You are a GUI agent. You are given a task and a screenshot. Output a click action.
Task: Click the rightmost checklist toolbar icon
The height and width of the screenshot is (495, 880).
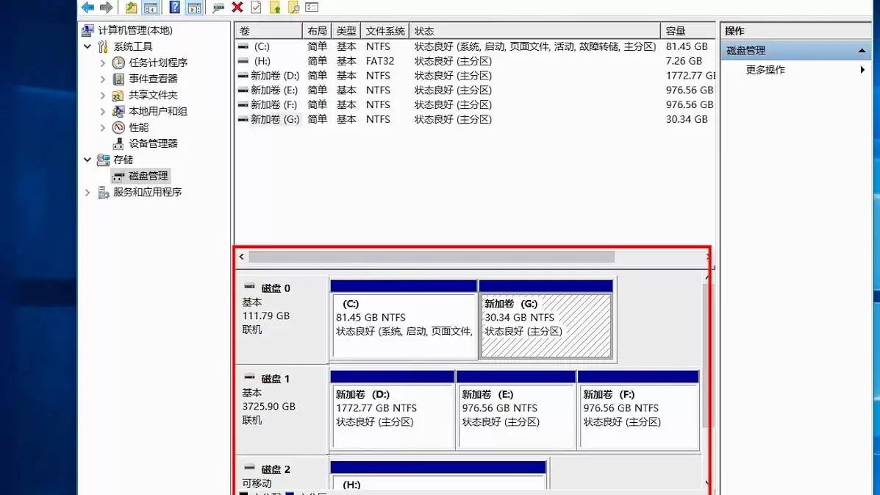(312, 7)
